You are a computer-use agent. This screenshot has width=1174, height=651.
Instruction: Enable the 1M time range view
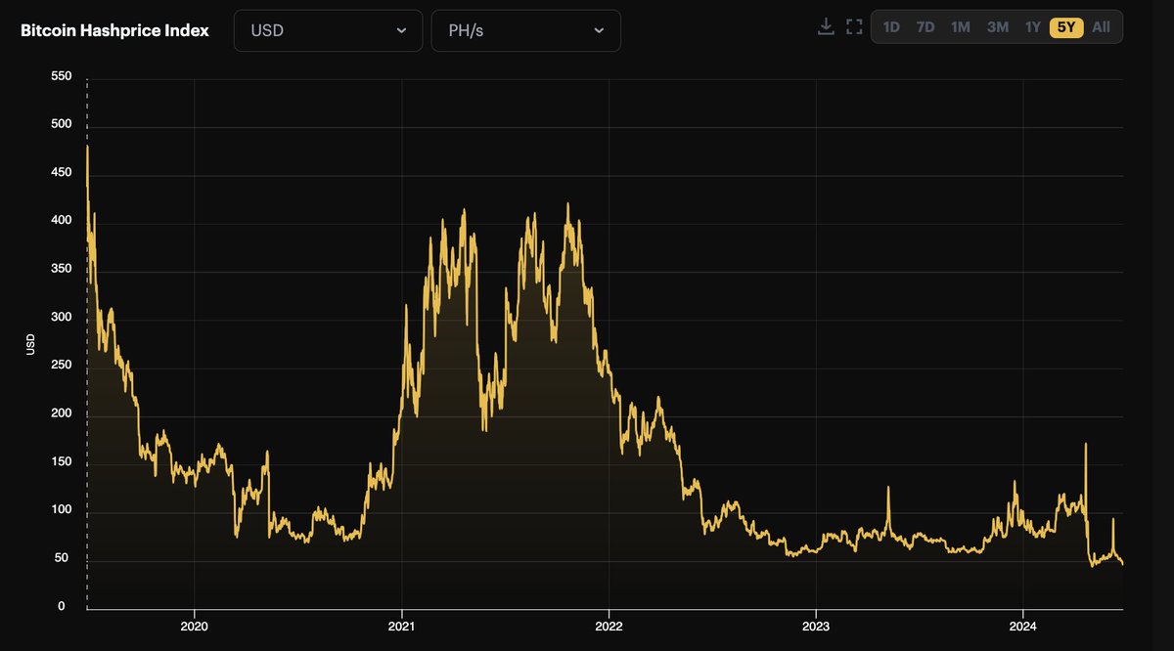click(960, 26)
